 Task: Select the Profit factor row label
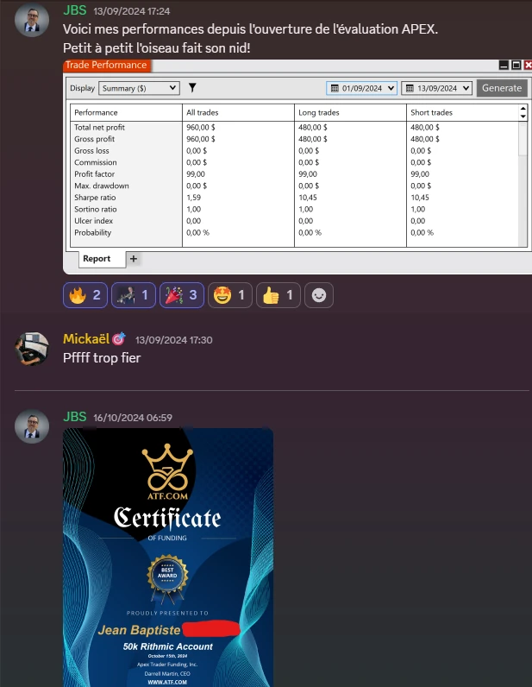pyautogui.click(x=94, y=174)
